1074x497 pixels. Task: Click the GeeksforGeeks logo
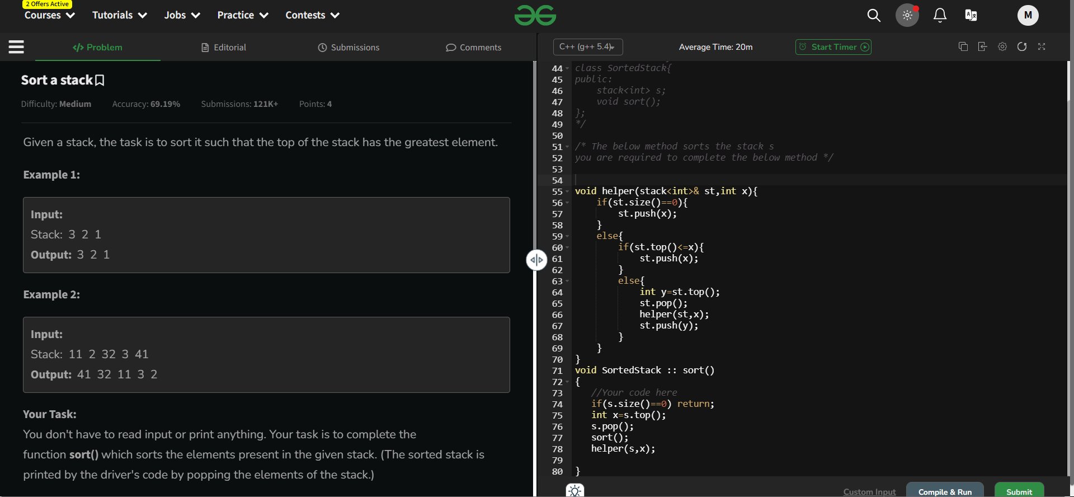coord(535,16)
